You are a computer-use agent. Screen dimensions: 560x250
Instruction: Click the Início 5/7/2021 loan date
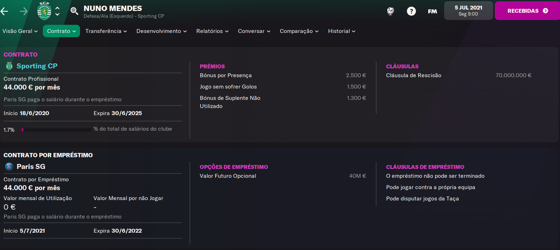(x=24, y=231)
